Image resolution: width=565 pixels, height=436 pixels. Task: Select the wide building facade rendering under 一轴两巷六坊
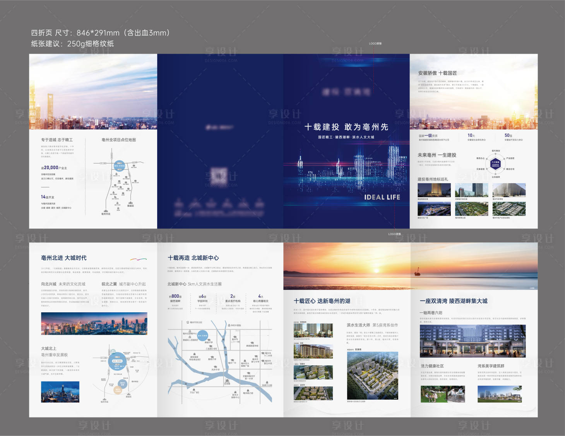[x=473, y=341]
